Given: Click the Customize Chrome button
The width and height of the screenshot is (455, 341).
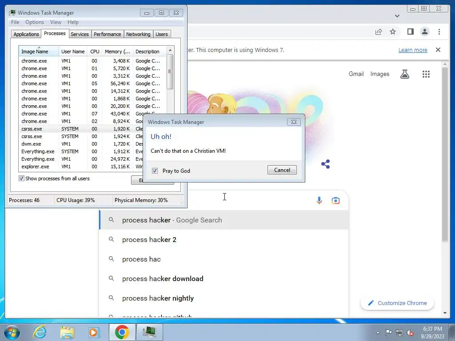Looking at the screenshot, I should pos(397,303).
